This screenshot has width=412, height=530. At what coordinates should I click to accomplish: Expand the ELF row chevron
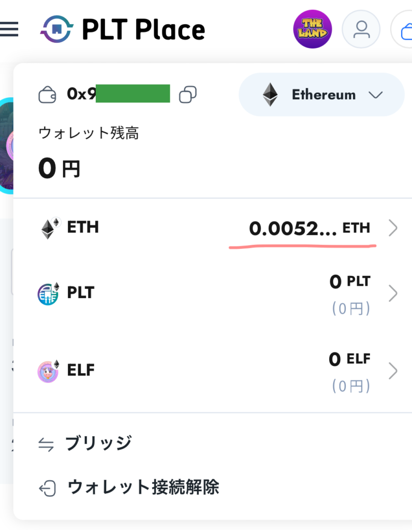coord(393,371)
